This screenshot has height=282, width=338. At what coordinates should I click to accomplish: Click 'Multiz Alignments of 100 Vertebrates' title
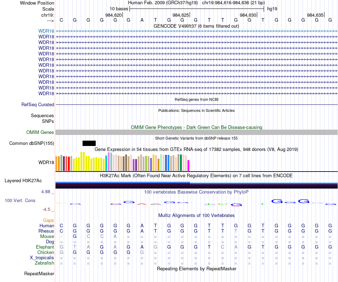click(196, 216)
